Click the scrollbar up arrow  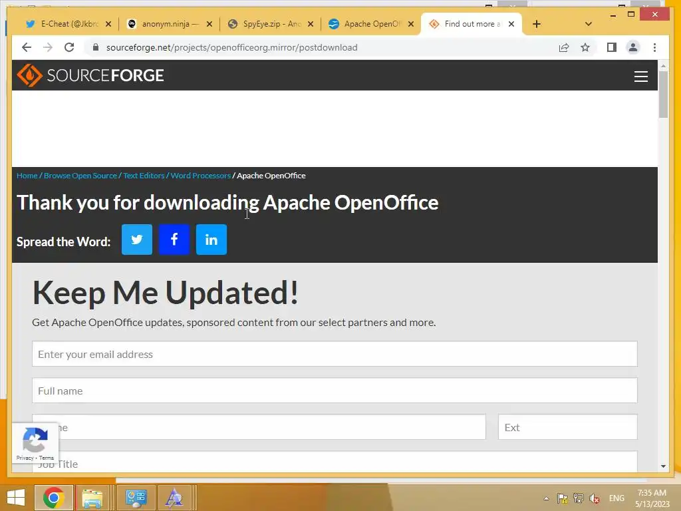(x=663, y=66)
